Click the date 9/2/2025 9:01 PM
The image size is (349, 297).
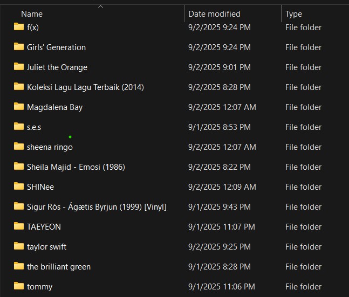pos(220,67)
